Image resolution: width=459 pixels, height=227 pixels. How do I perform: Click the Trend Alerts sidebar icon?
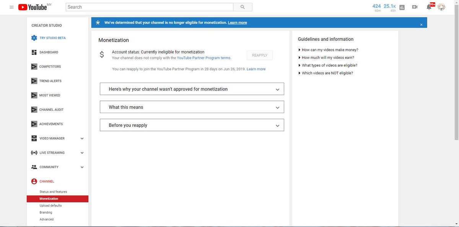[34, 81]
